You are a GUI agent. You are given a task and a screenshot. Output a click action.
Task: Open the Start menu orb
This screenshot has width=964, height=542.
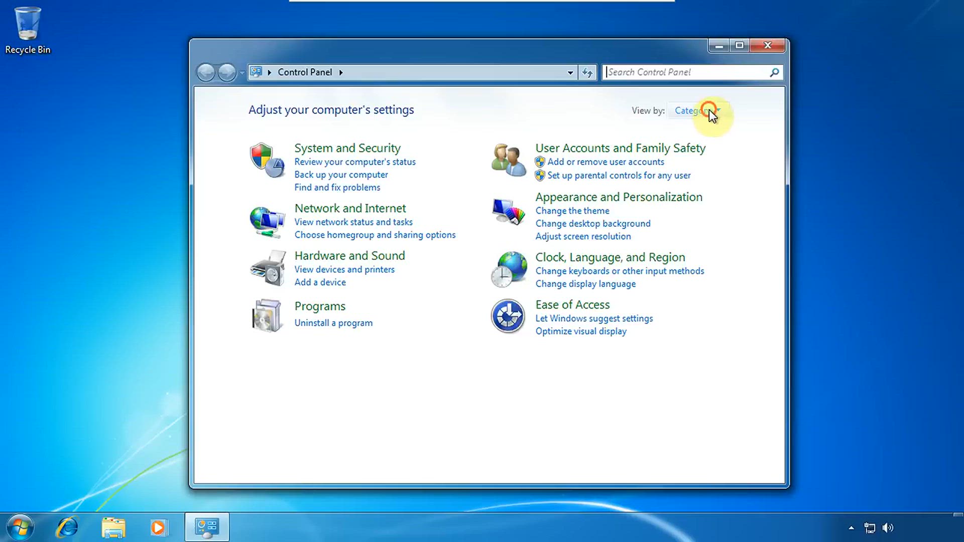click(x=20, y=527)
